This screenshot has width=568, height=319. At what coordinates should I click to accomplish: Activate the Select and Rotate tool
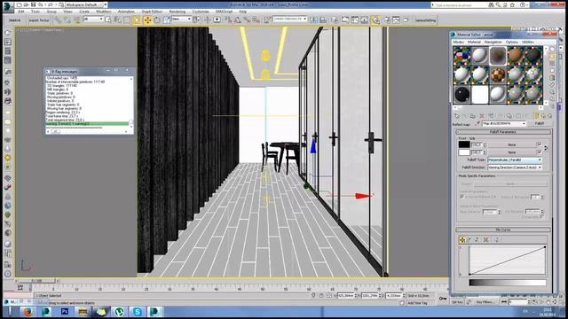[x=157, y=19]
